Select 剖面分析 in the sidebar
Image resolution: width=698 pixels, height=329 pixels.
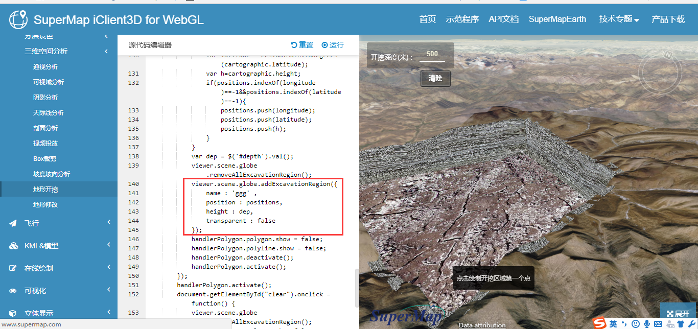(x=45, y=128)
